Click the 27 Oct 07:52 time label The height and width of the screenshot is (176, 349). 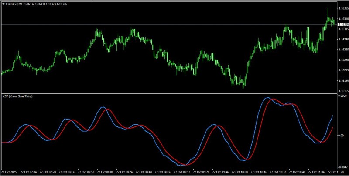pyautogui.click(x=86, y=172)
